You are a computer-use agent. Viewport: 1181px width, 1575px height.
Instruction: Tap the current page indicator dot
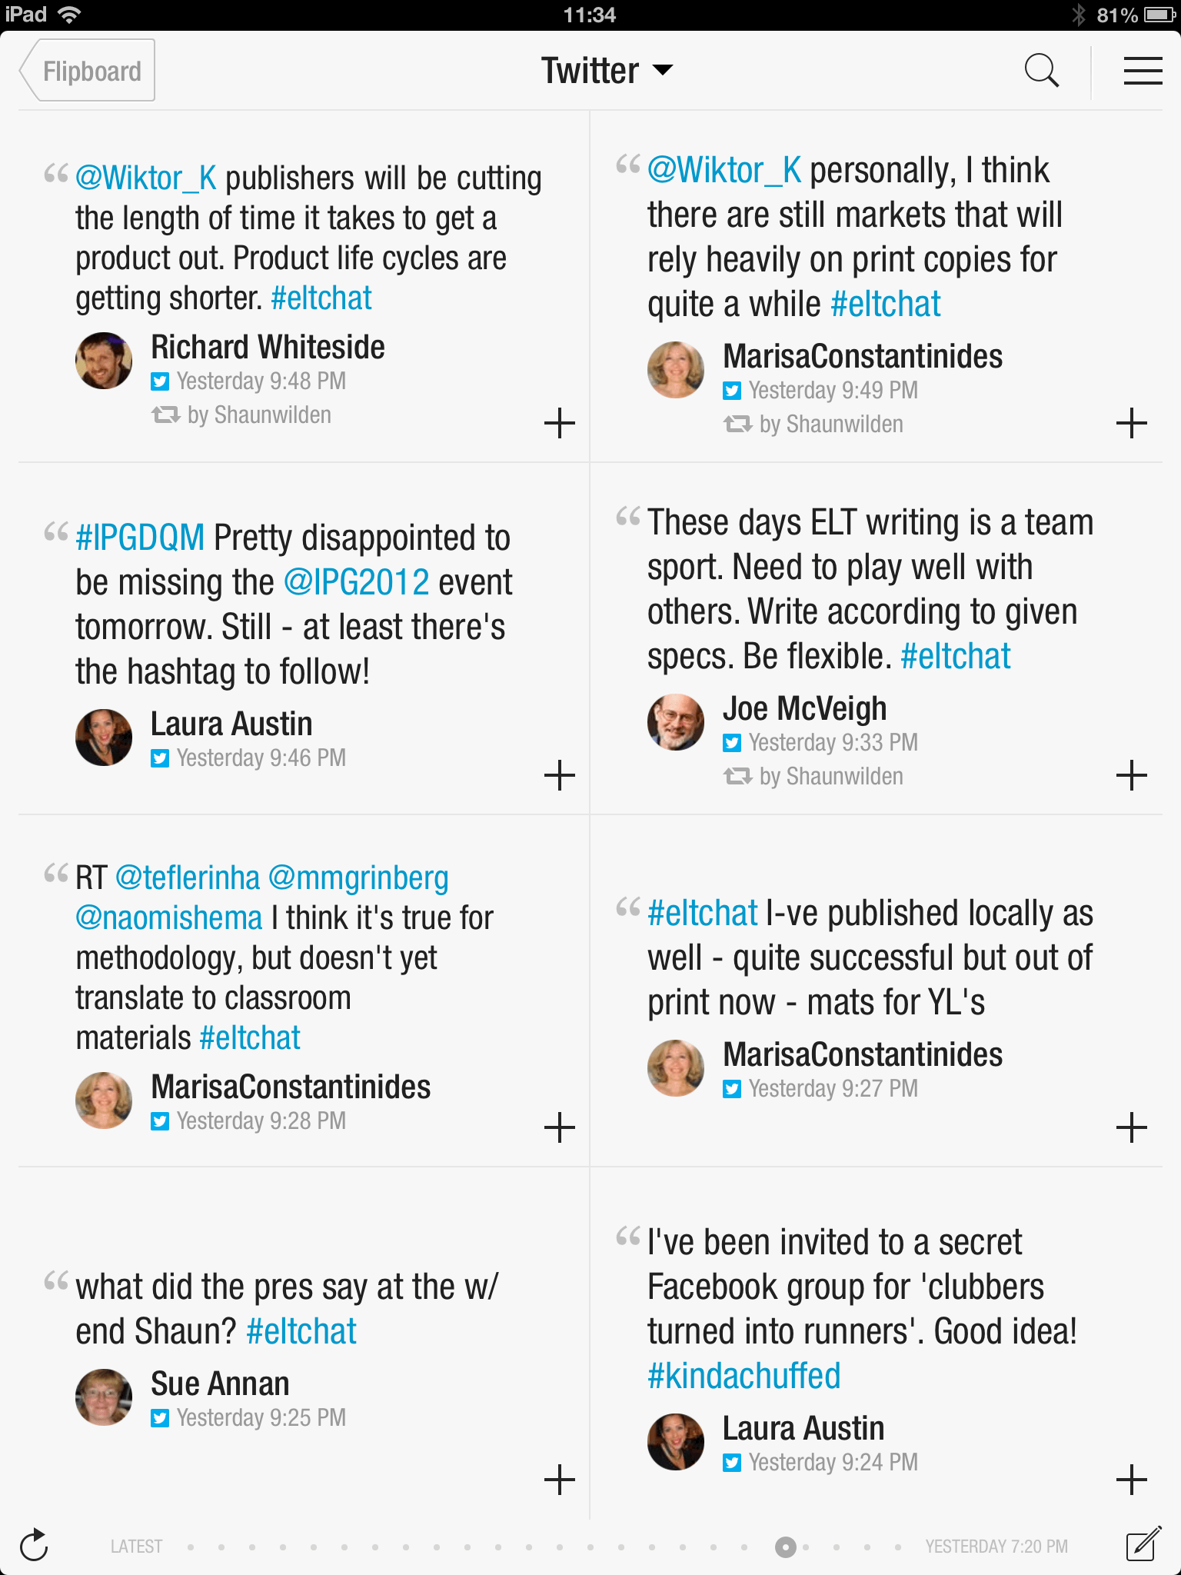785,1547
